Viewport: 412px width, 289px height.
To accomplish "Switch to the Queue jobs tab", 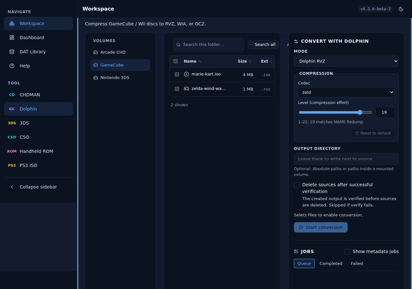I will pyautogui.click(x=304, y=264).
